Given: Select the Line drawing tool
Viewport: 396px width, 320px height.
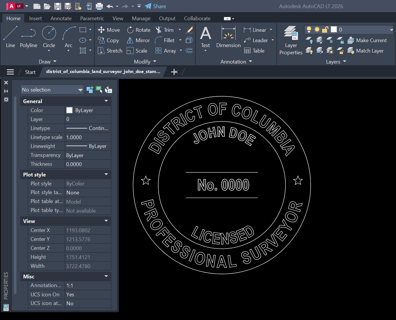Looking at the screenshot, I should coord(10,37).
